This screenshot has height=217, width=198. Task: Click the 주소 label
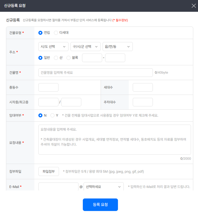coord(12,52)
